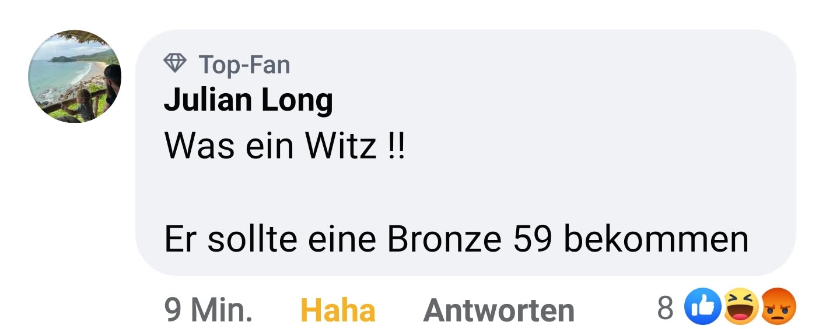
Task: Click the number 59 in the comment
Action: click(532, 239)
